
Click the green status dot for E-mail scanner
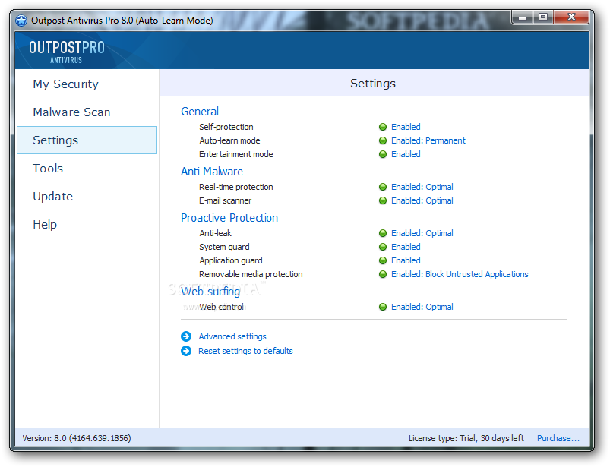pos(383,200)
